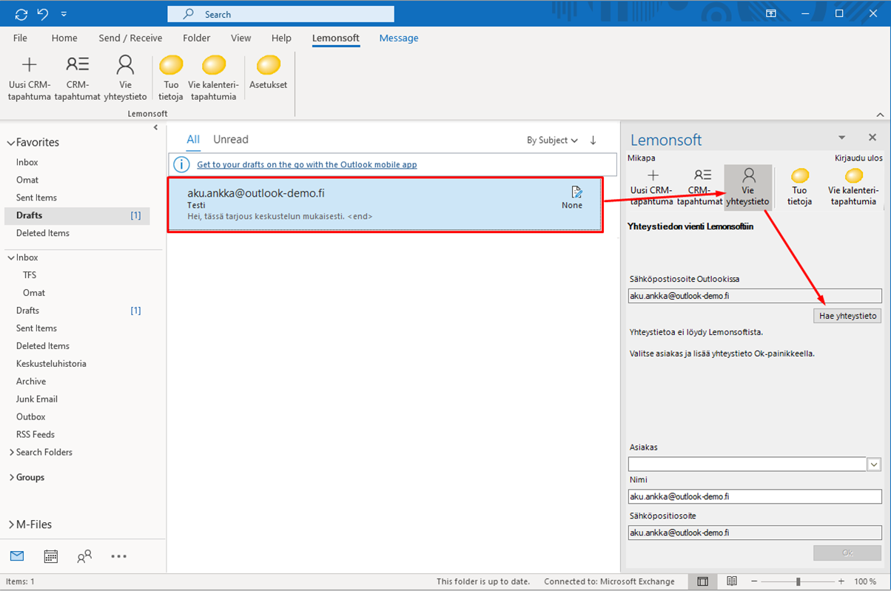891x591 pixels.
Task: Open Asetukset settings in the ribbon
Action: pos(269,72)
